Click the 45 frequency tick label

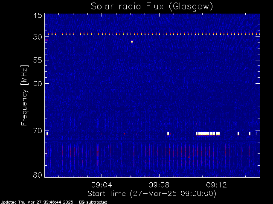[38, 15]
